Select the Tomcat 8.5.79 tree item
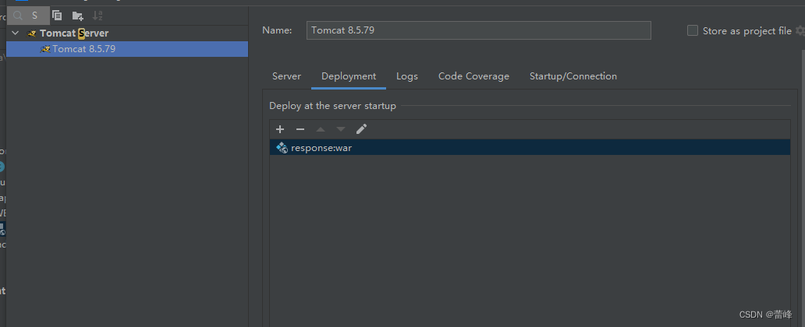The width and height of the screenshot is (805, 327). (x=127, y=49)
